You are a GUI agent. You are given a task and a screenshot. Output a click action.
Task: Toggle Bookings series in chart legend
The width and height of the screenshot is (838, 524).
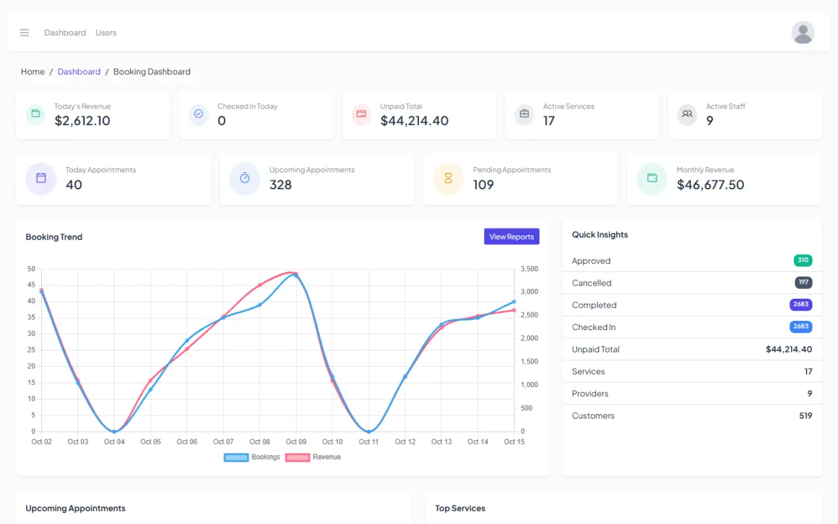pyautogui.click(x=252, y=457)
